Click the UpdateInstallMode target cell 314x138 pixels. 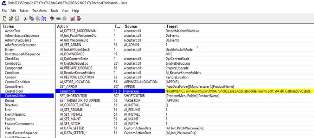click(179, 50)
